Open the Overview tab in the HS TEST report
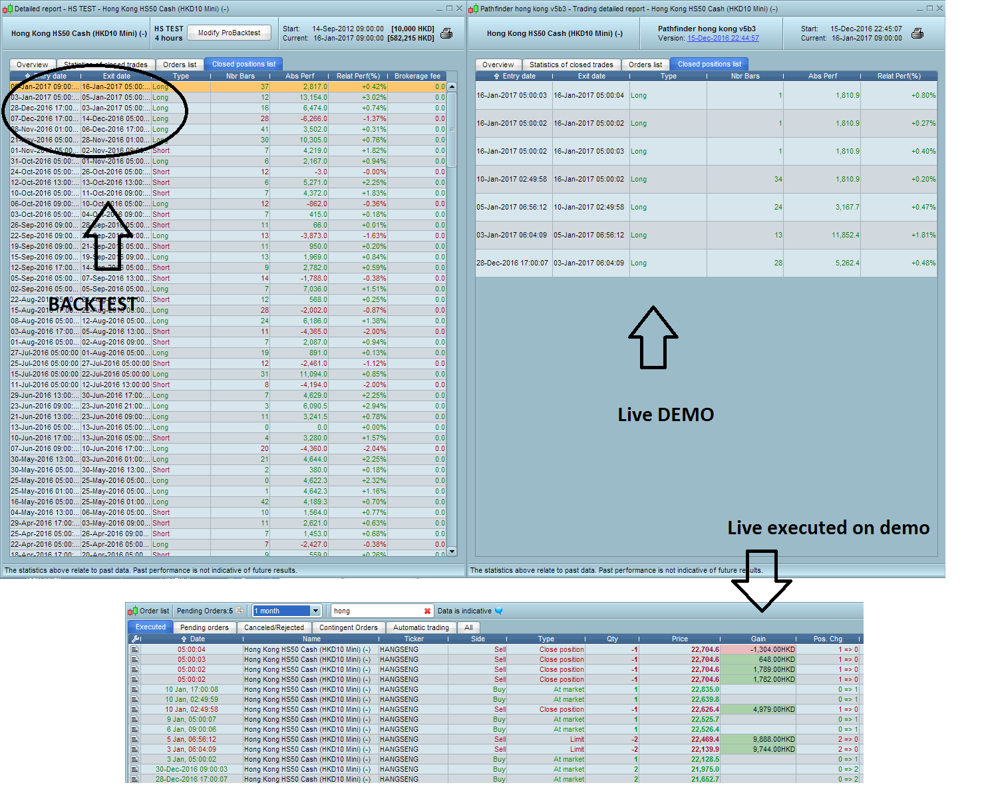982x799 pixels. pos(32,65)
